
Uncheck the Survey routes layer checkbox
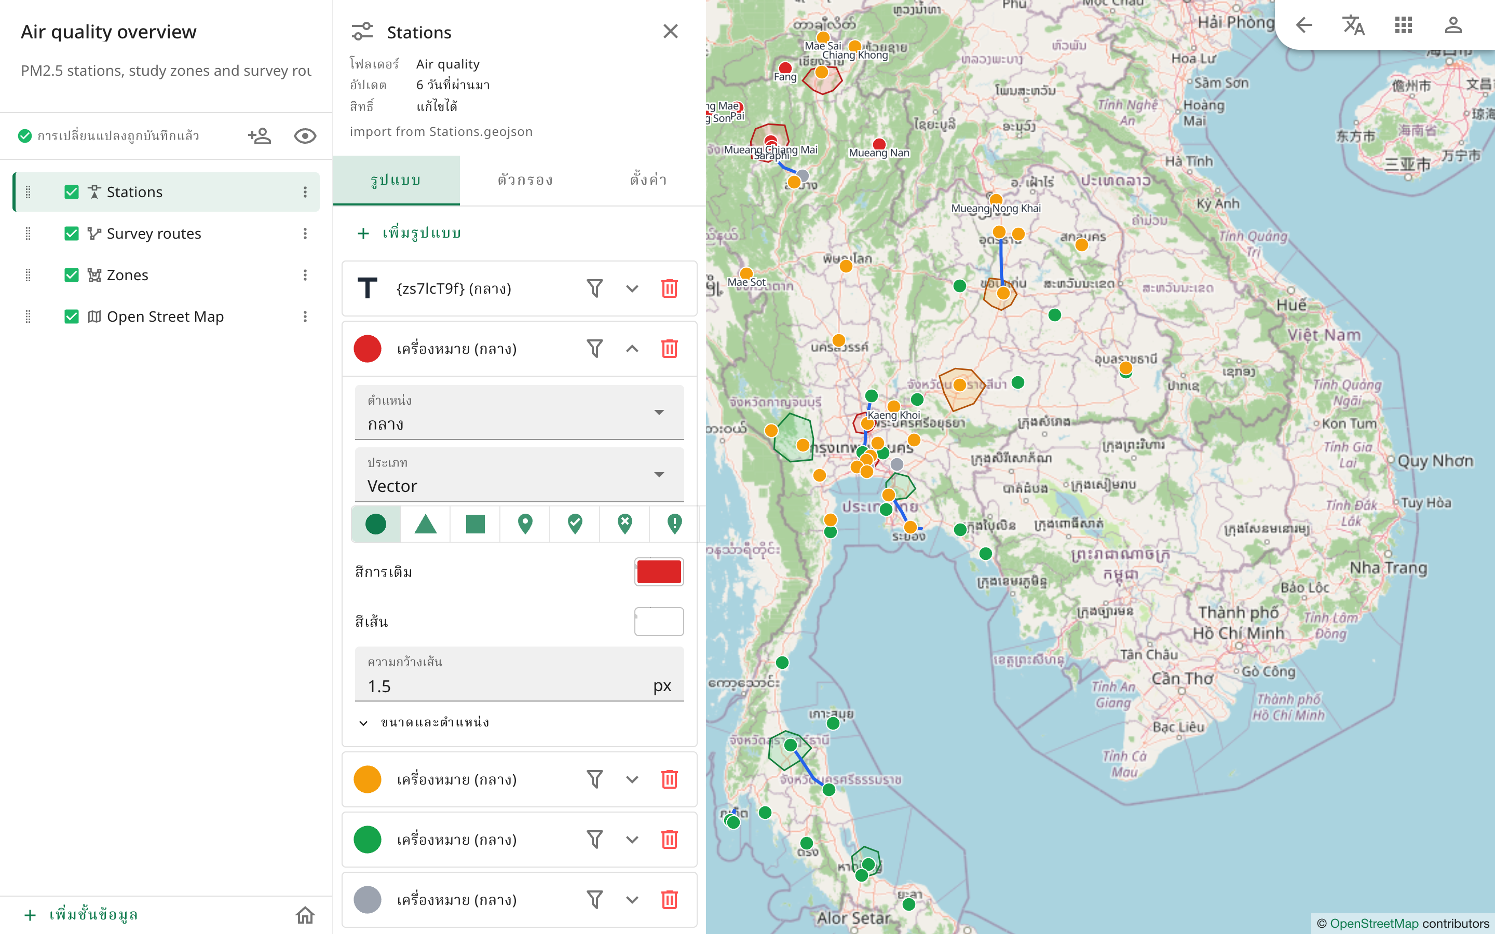[x=72, y=233]
